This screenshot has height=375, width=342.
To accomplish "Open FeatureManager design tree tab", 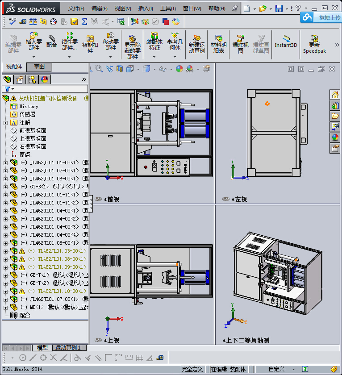I will pos(8,79).
